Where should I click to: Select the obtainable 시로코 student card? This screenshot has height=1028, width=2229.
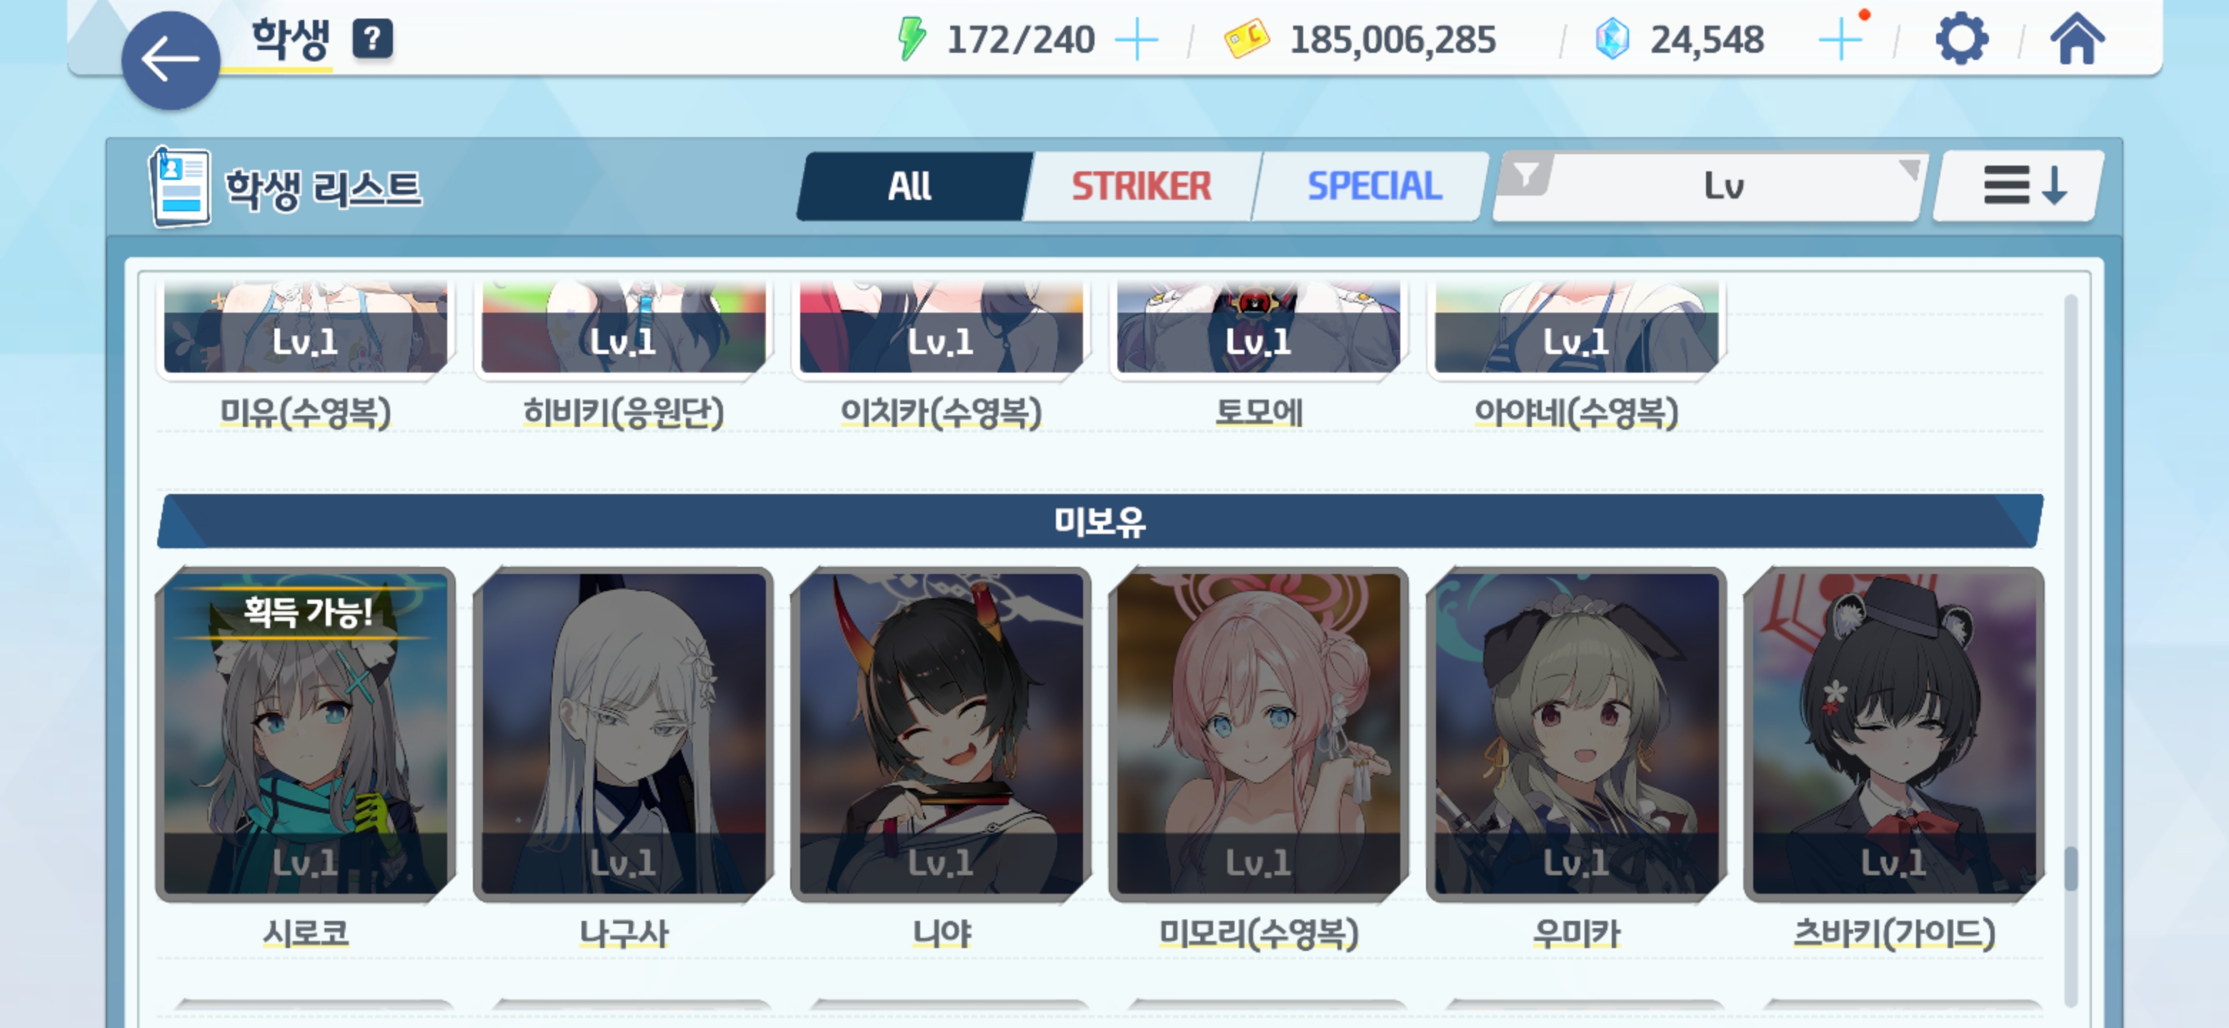(x=306, y=733)
